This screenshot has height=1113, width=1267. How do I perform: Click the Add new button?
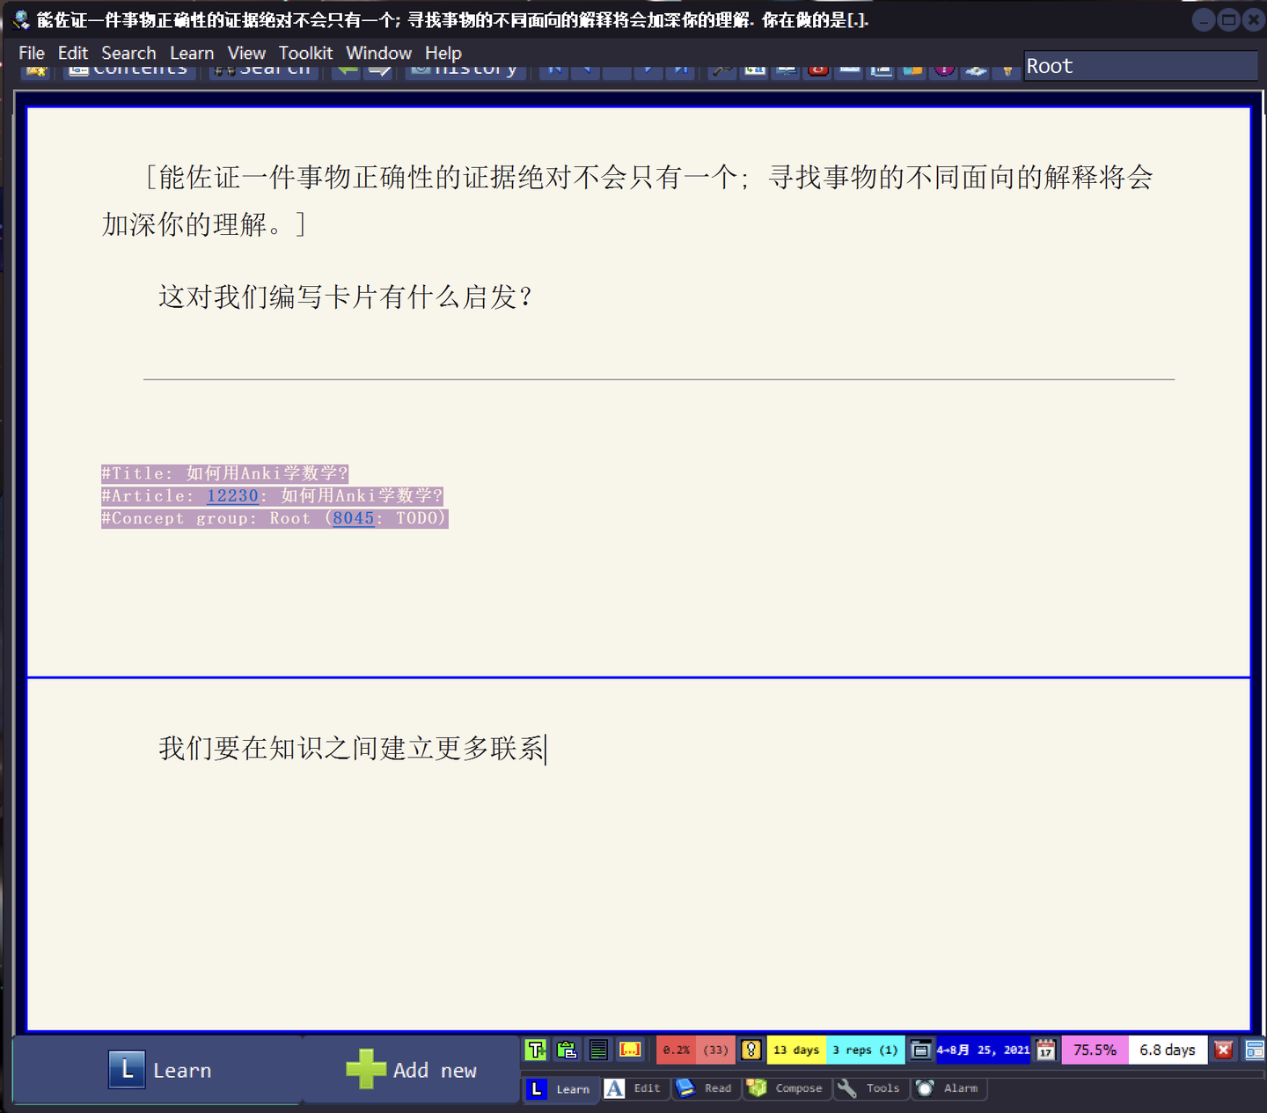(x=411, y=1070)
